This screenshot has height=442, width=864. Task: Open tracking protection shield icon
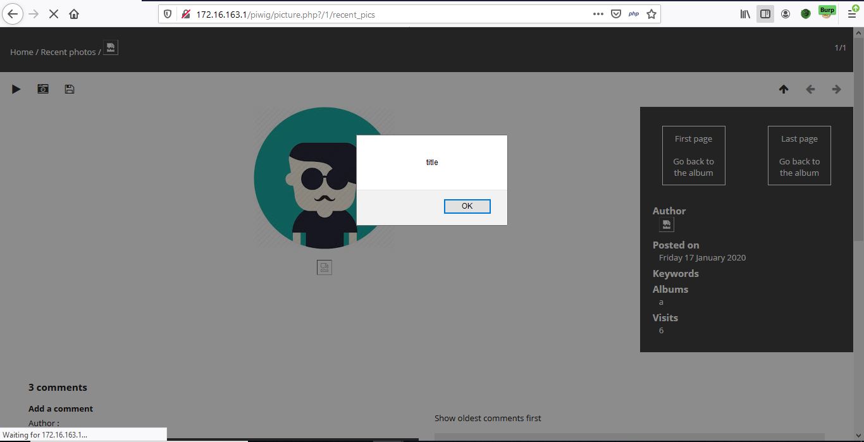coord(168,14)
